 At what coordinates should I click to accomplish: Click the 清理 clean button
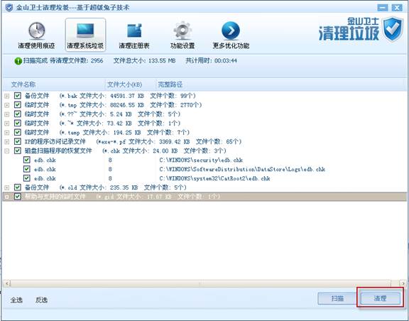(x=380, y=298)
